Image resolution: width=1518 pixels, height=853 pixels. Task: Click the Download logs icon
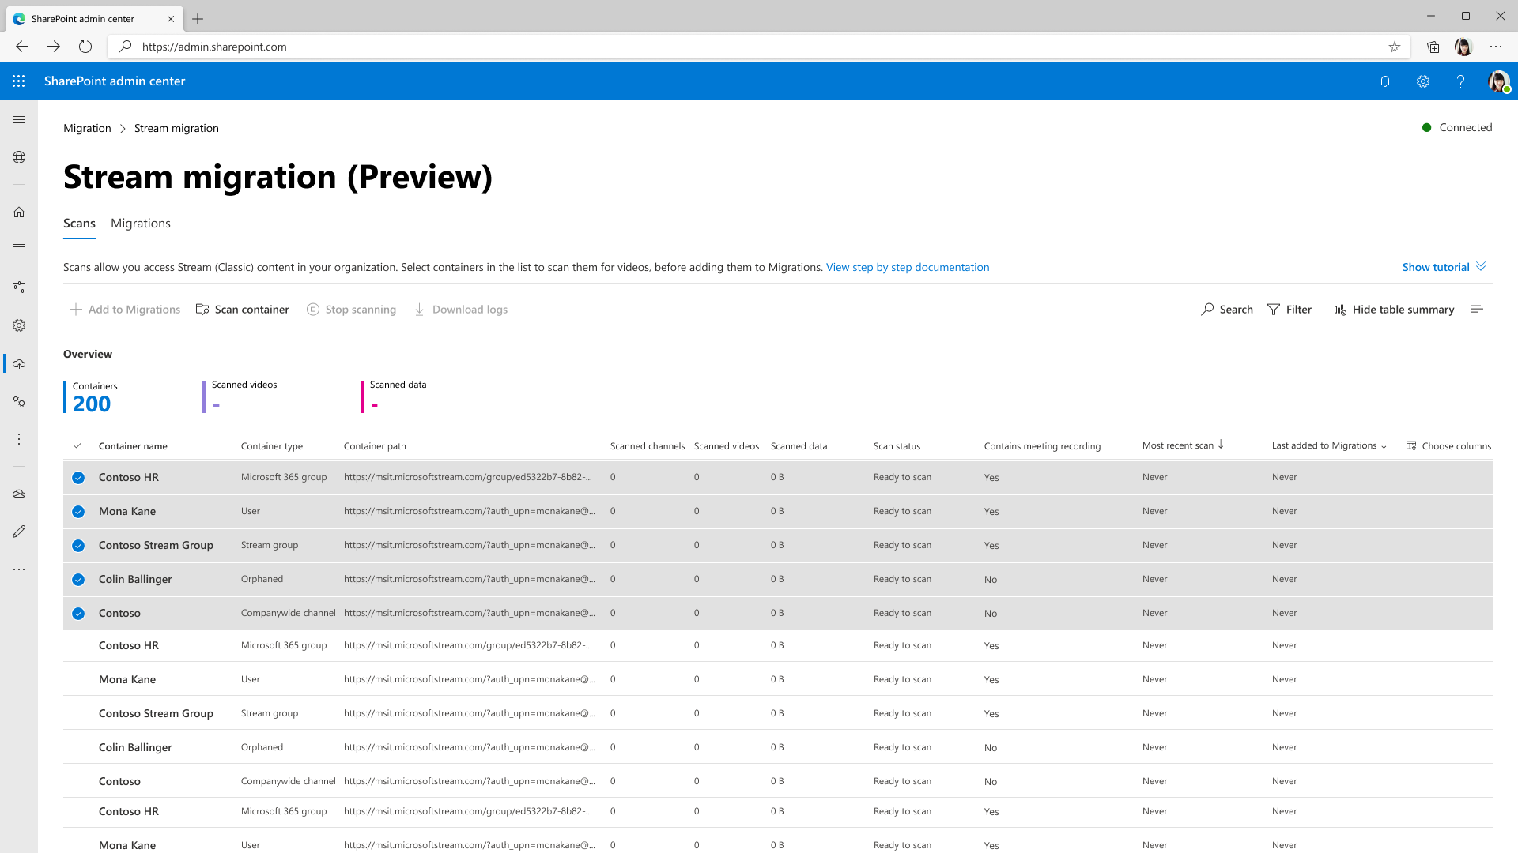(x=418, y=310)
